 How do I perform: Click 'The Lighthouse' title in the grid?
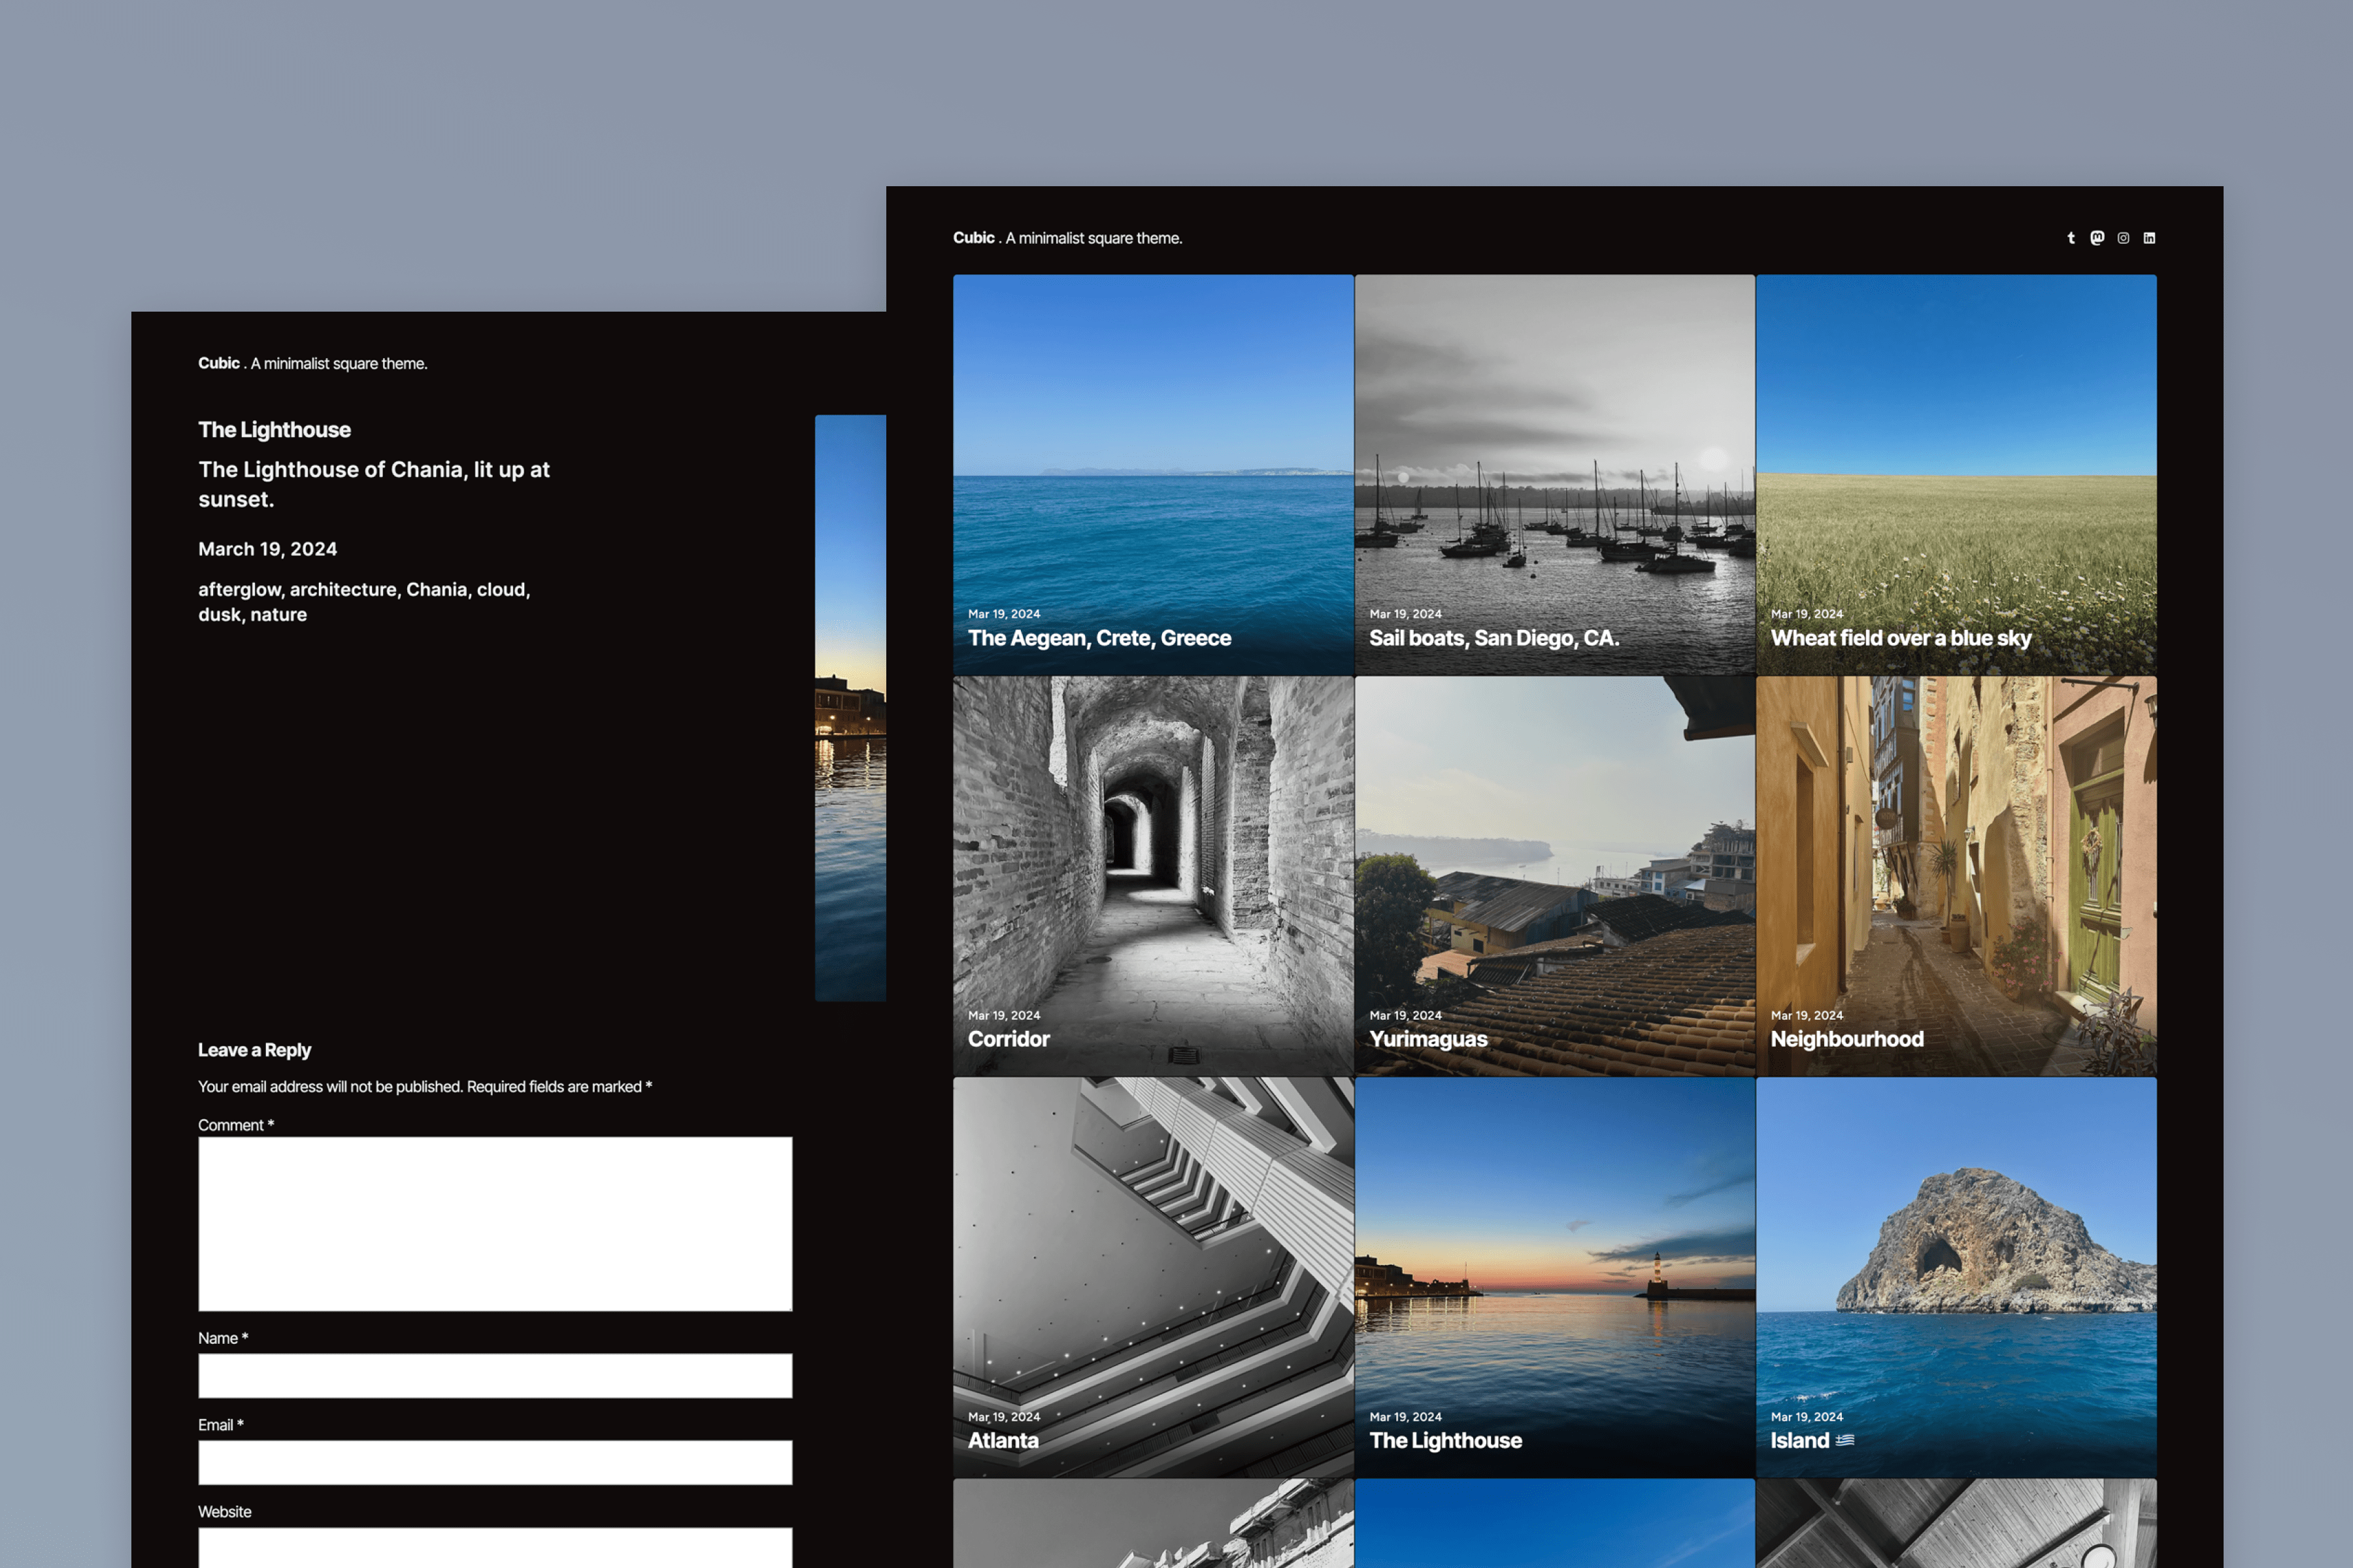tap(1446, 1441)
